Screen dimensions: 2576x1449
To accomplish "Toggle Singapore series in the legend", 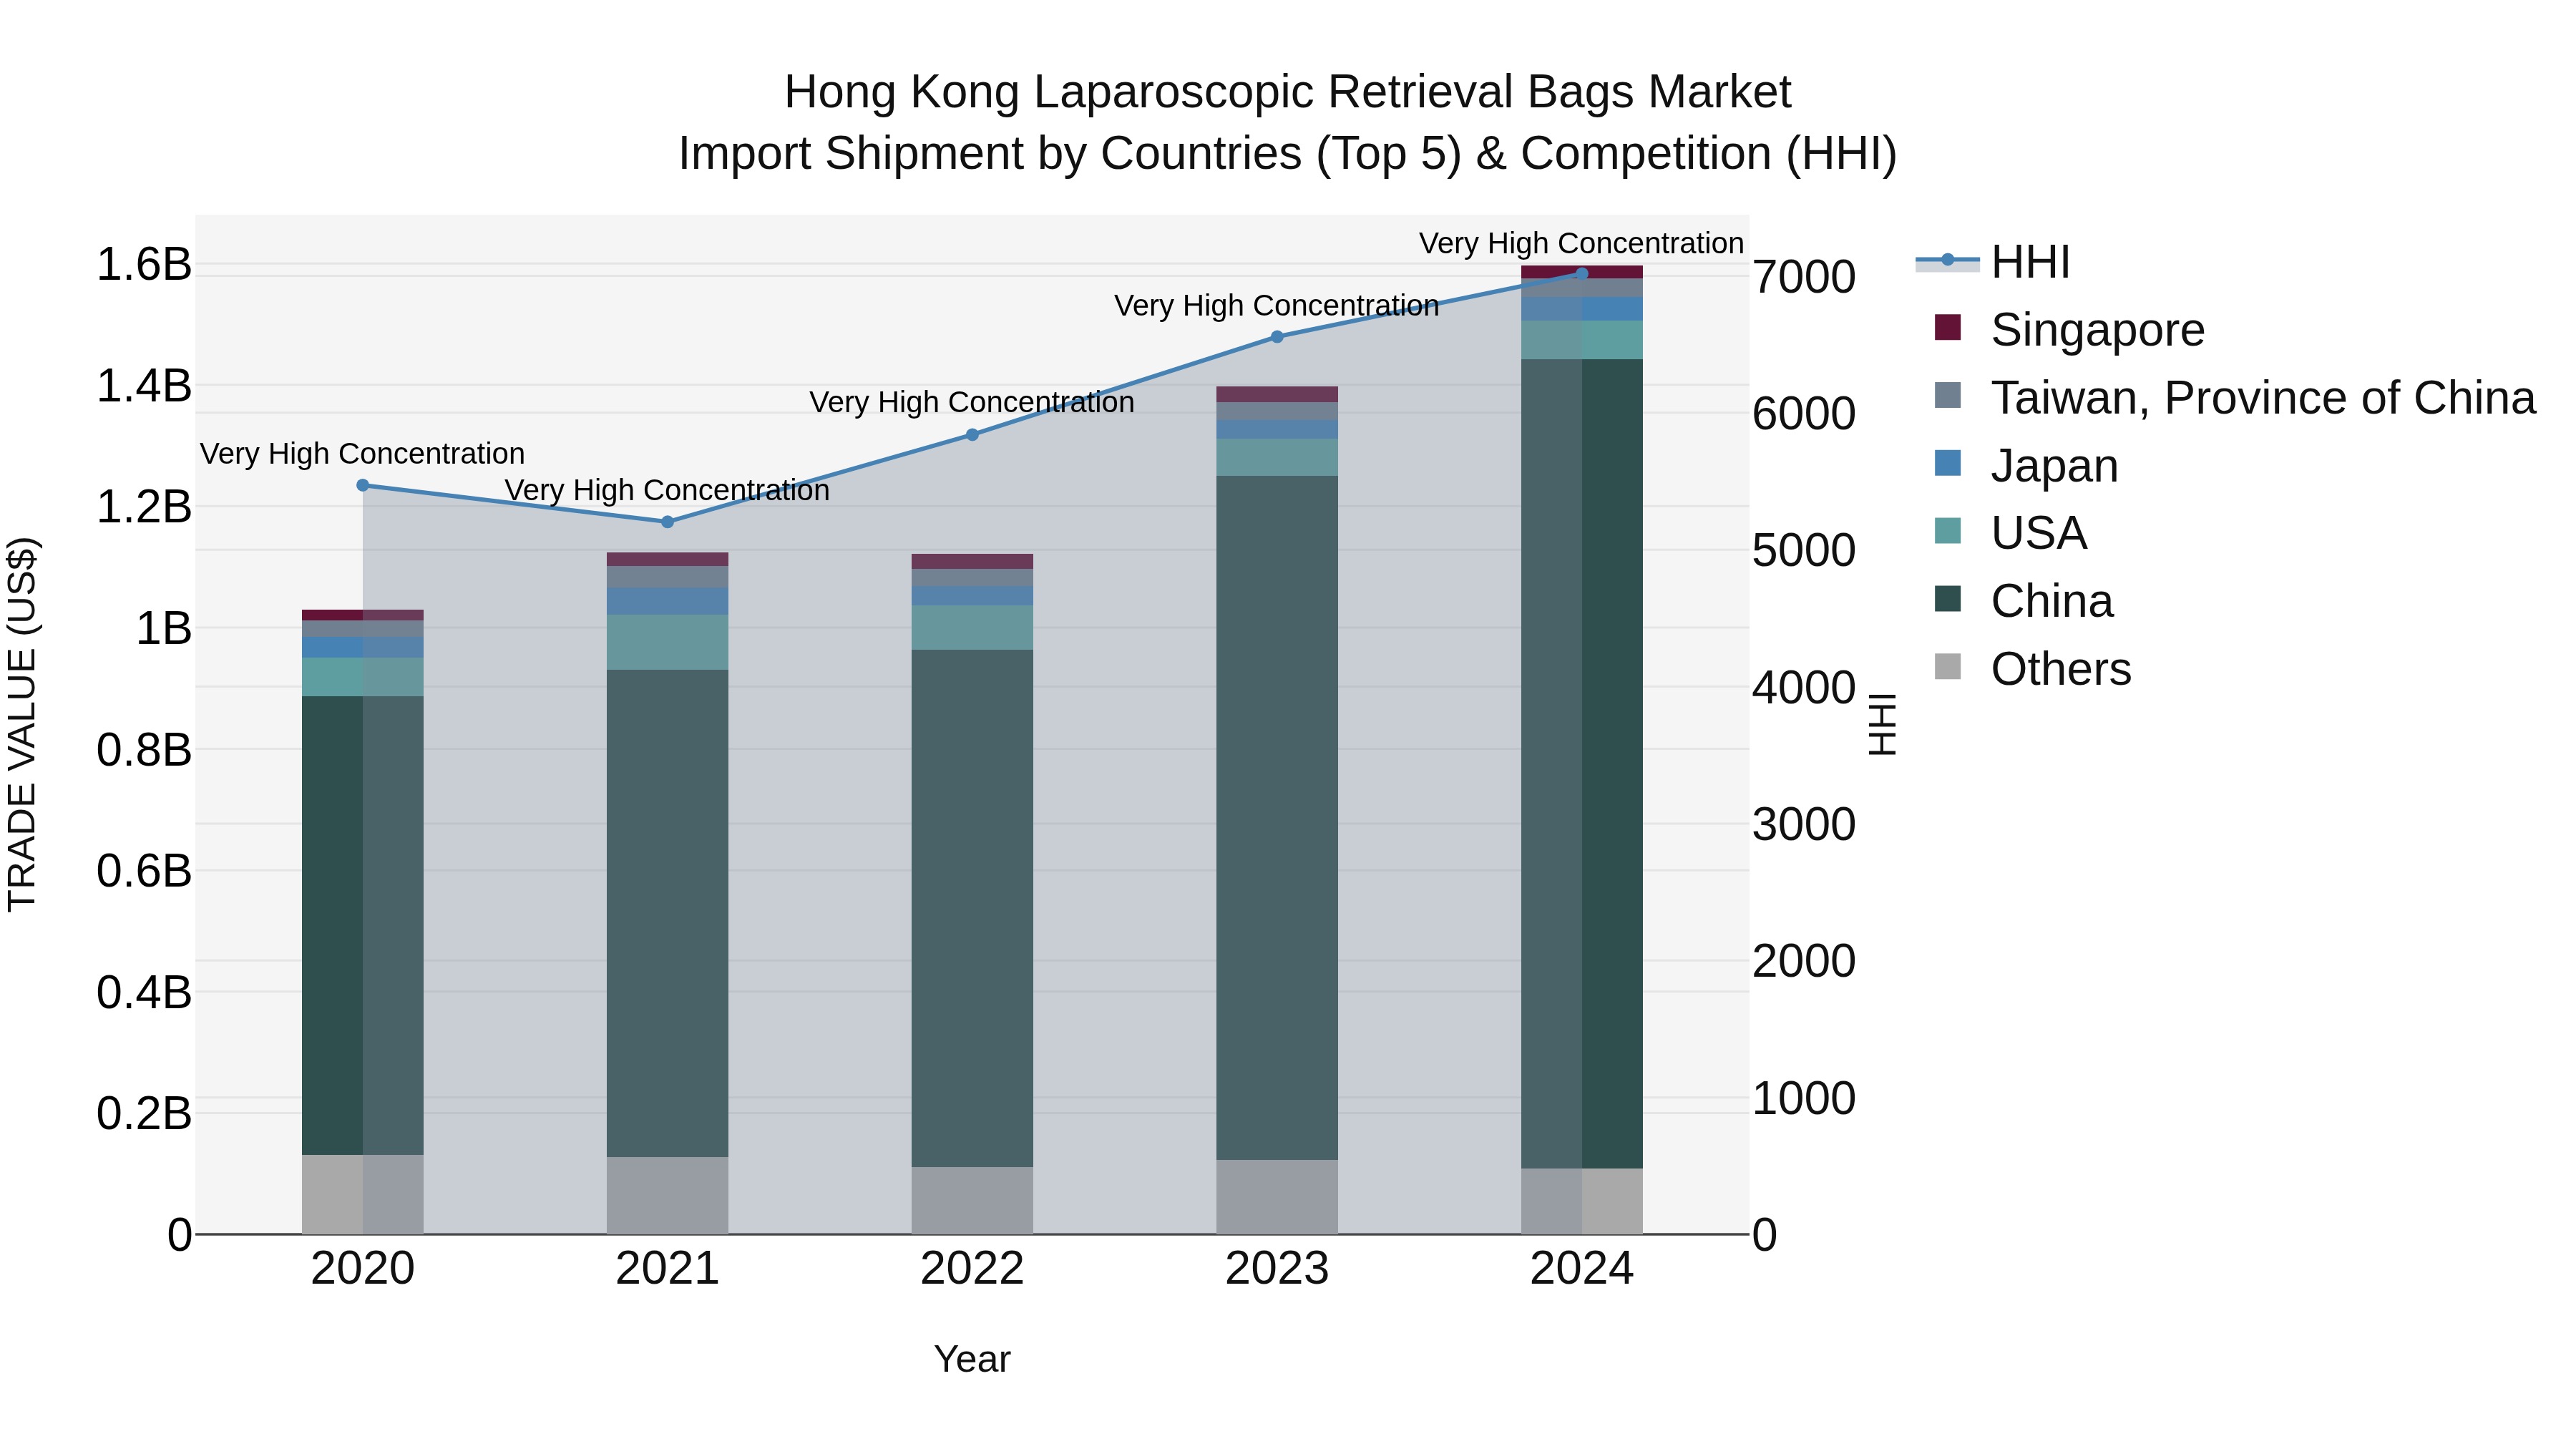I will (2069, 329).
